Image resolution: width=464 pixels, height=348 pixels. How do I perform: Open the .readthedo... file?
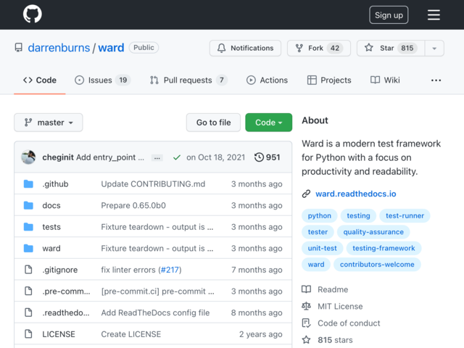point(66,312)
